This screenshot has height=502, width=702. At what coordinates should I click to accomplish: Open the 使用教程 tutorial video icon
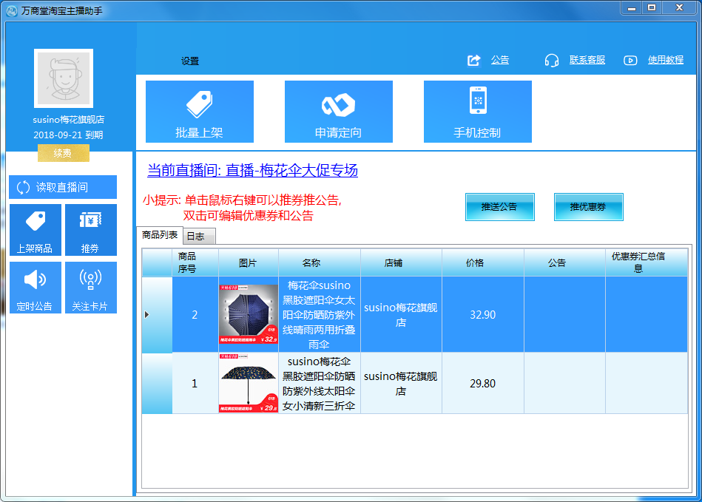click(x=631, y=59)
